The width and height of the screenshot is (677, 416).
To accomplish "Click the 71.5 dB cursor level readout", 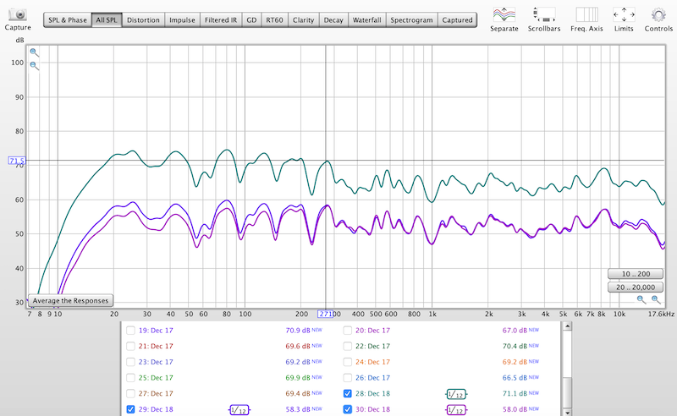I will tap(17, 161).
